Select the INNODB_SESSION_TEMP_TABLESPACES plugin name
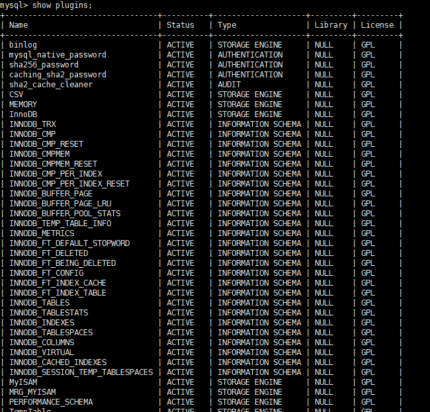Screen dimensions: 430x412 click(x=81, y=372)
